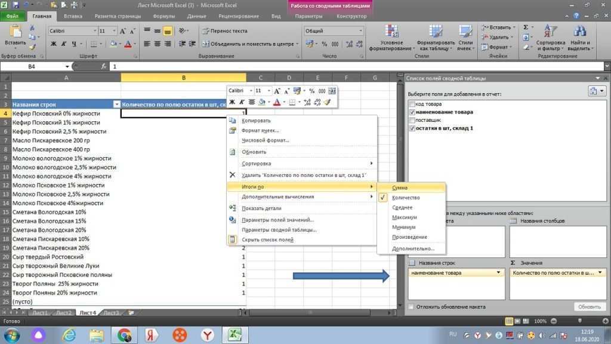
Task: Open the 'Названия строк' filter dropdown arrow
Action: (x=116, y=103)
